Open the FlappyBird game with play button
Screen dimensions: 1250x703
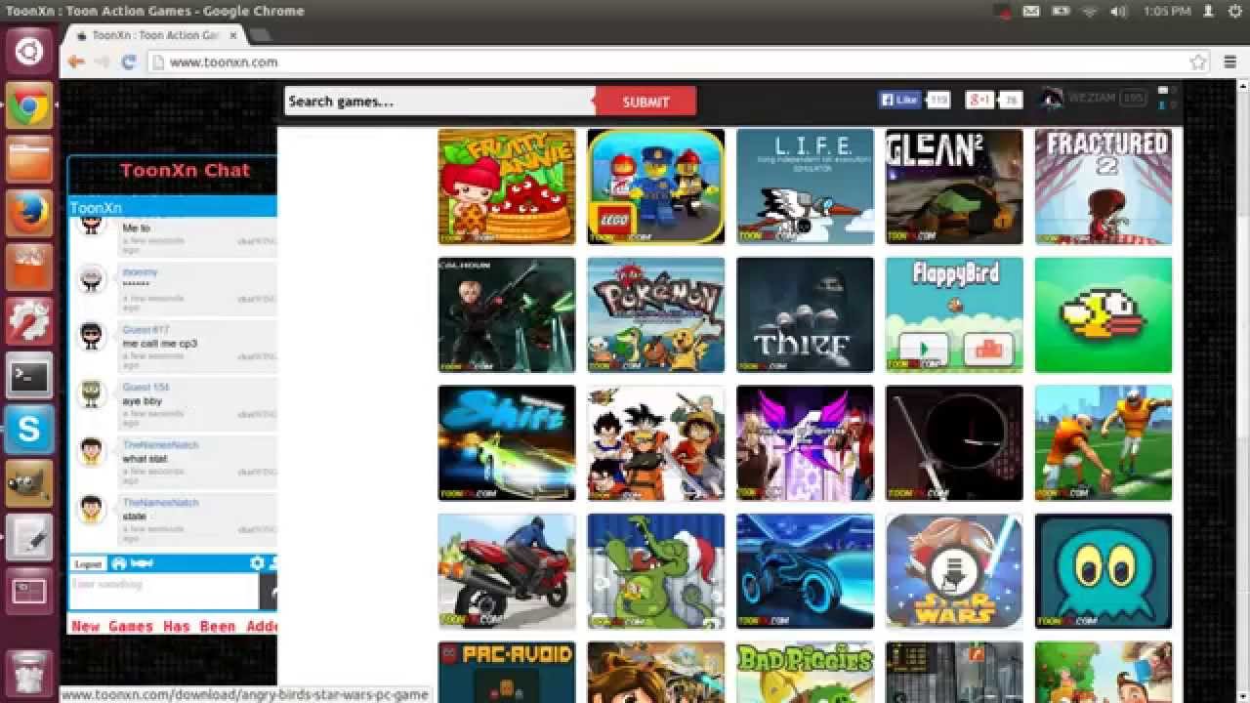pyautogui.click(x=954, y=314)
